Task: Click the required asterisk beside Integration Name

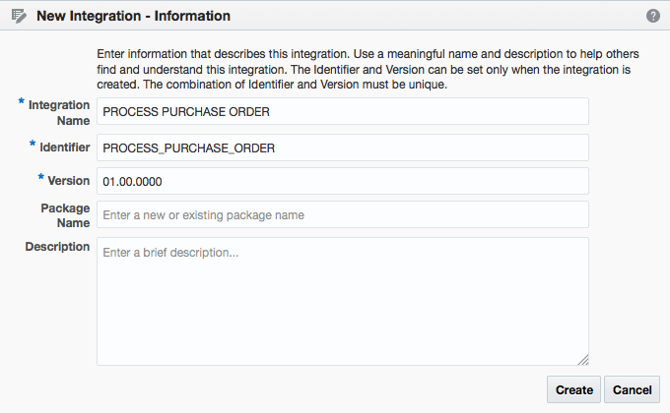Action: [x=21, y=101]
